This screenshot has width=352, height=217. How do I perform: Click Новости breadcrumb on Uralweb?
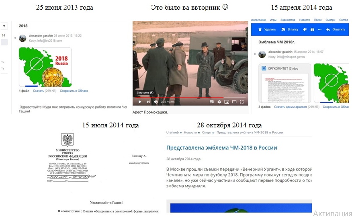click(x=190, y=132)
